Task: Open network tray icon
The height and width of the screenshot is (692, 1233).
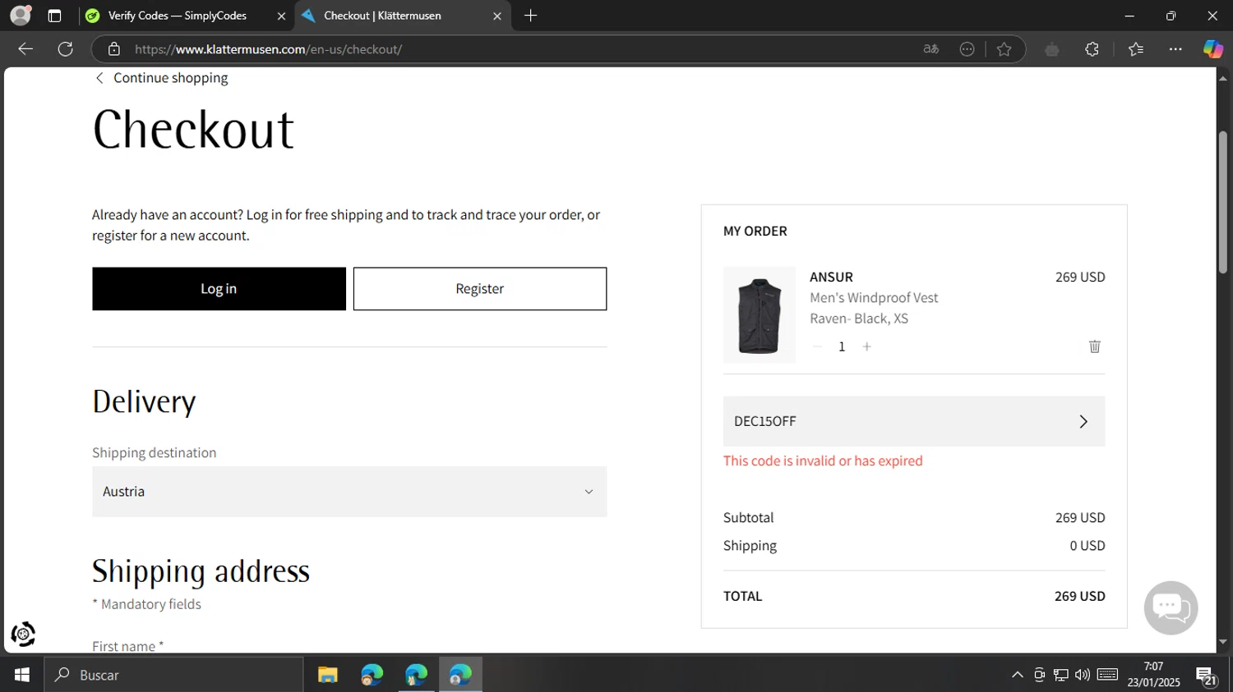Action: point(1061,675)
